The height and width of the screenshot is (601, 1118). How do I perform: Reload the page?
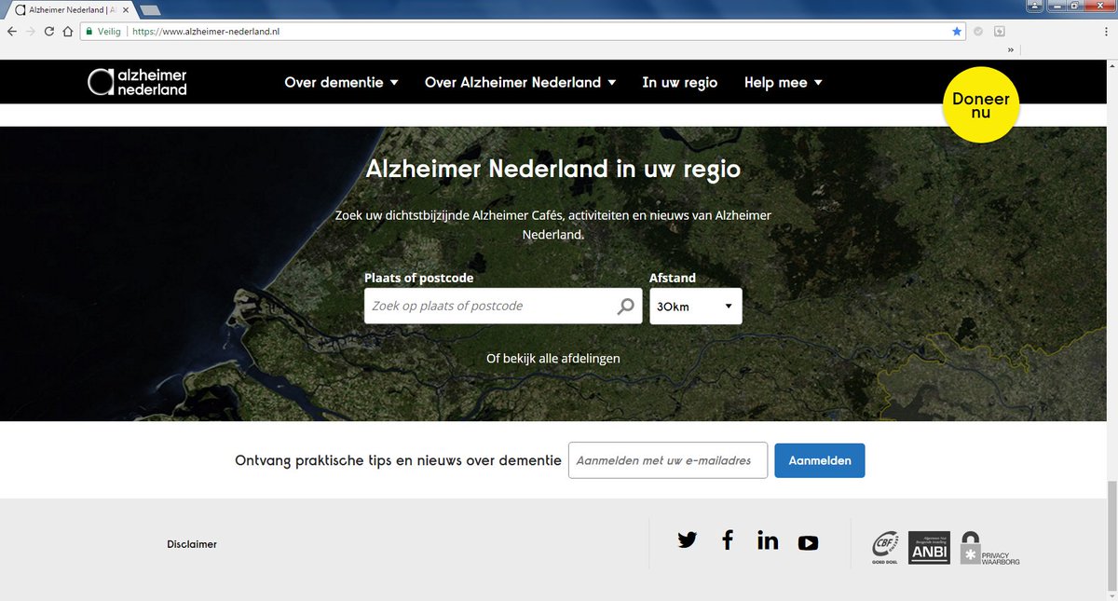click(x=49, y=31)
